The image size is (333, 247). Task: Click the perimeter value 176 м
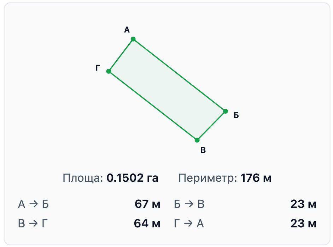pyautogui.click(x=256, y=178)
